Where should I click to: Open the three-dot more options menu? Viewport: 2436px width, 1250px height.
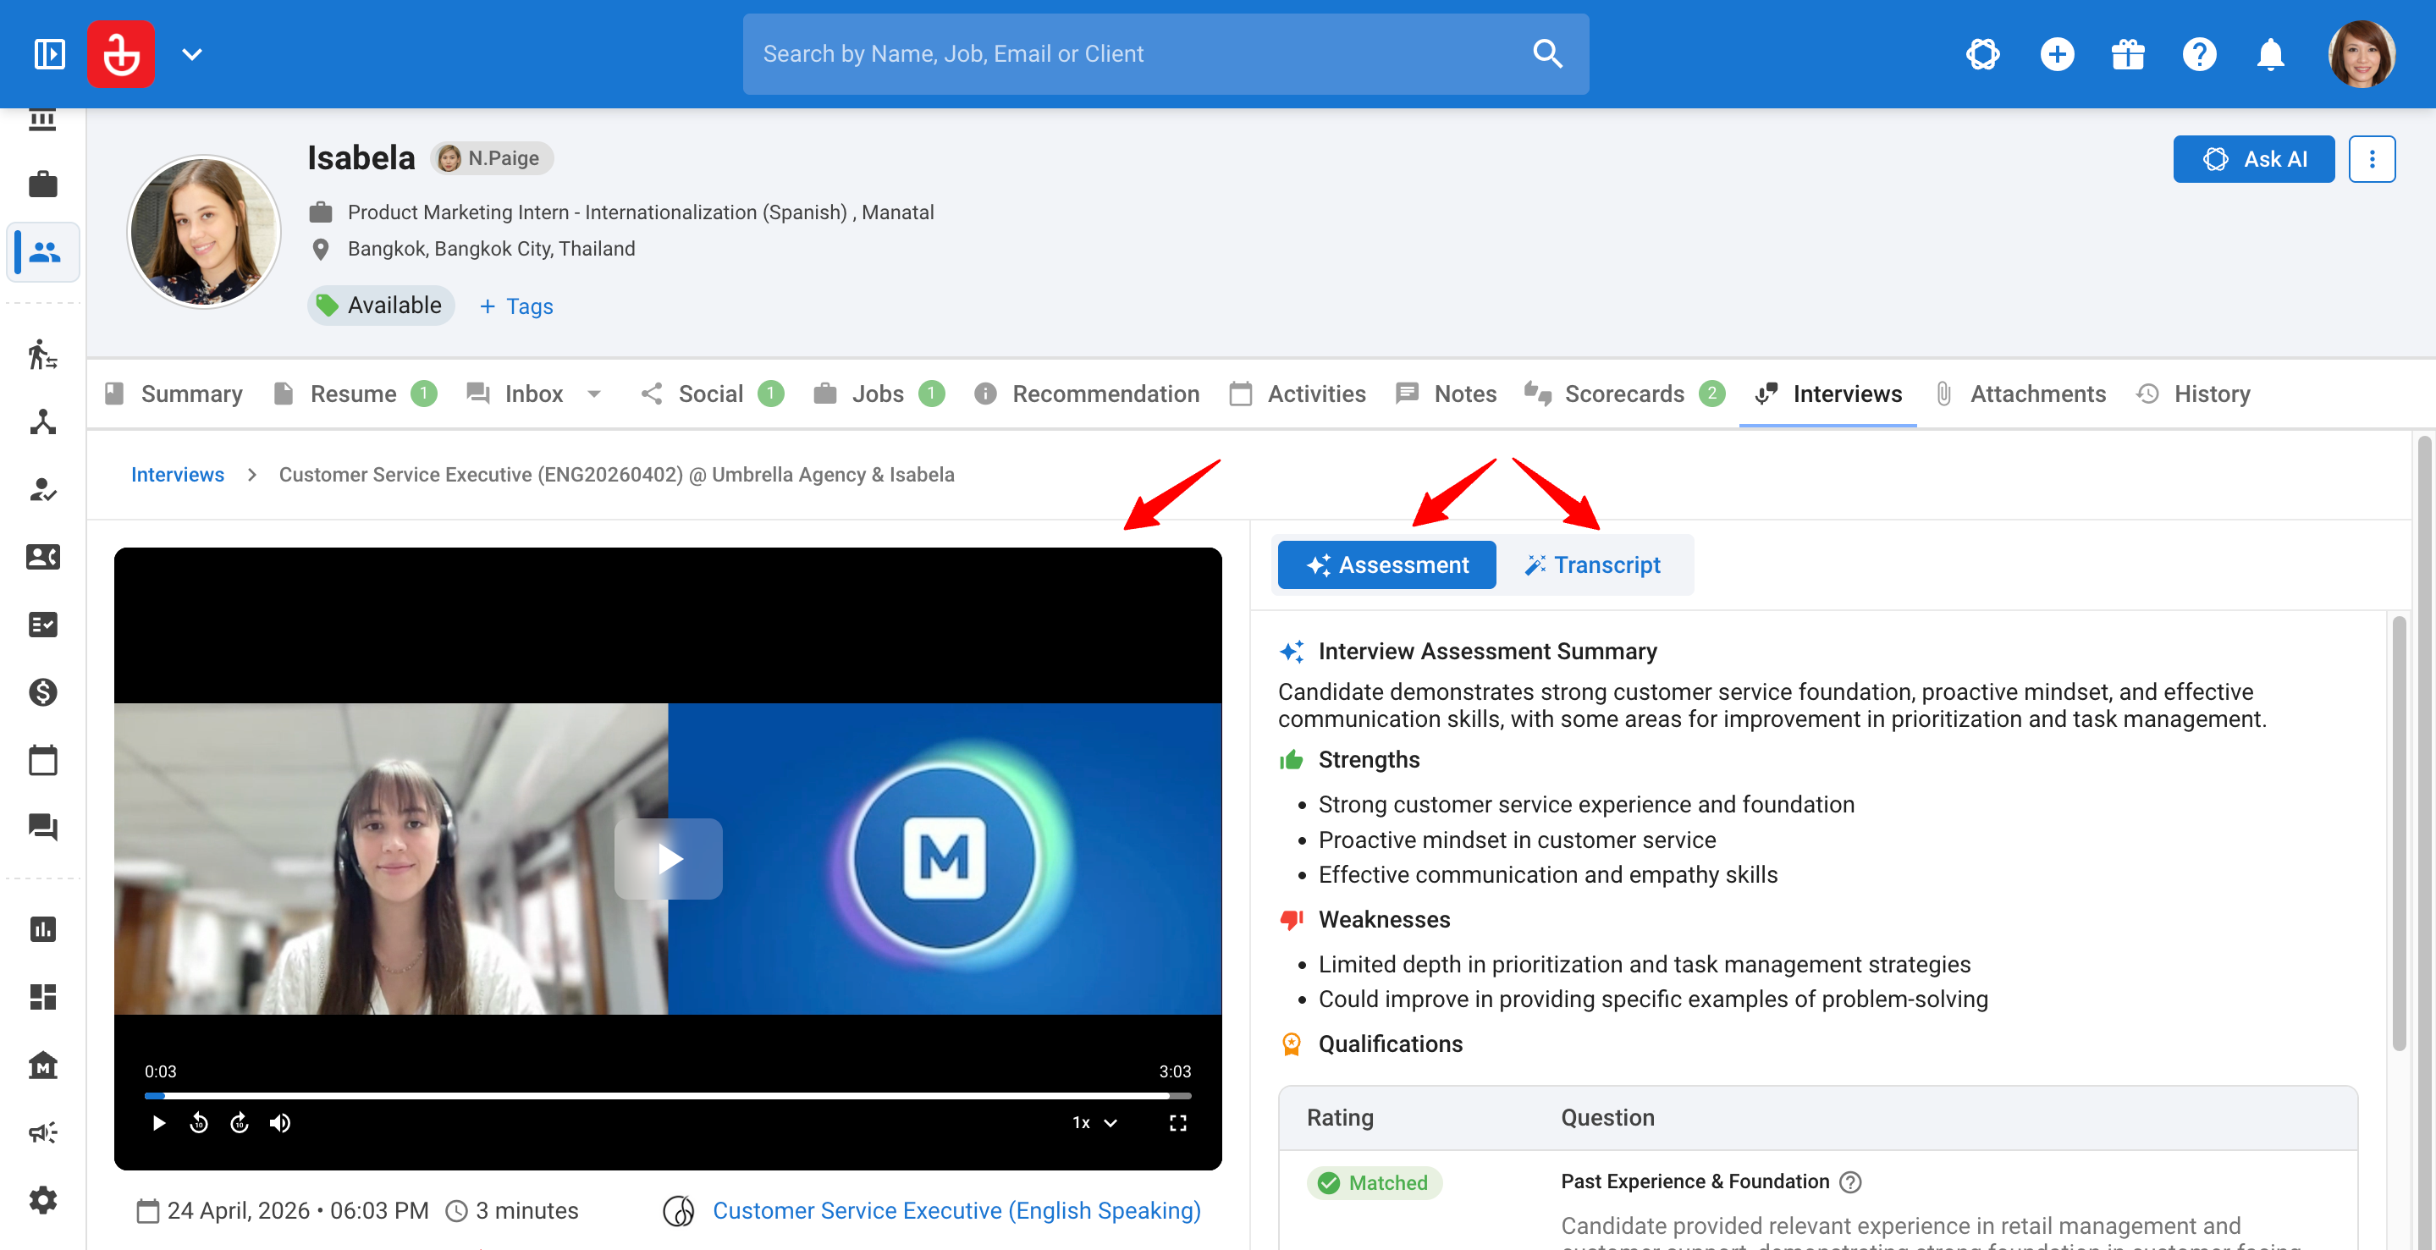(2372, 159)
